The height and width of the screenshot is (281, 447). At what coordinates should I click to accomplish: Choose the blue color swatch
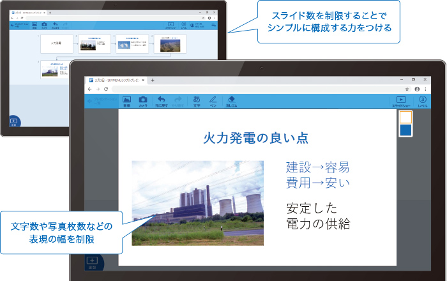pyautogui.click(x=405, y=130)
